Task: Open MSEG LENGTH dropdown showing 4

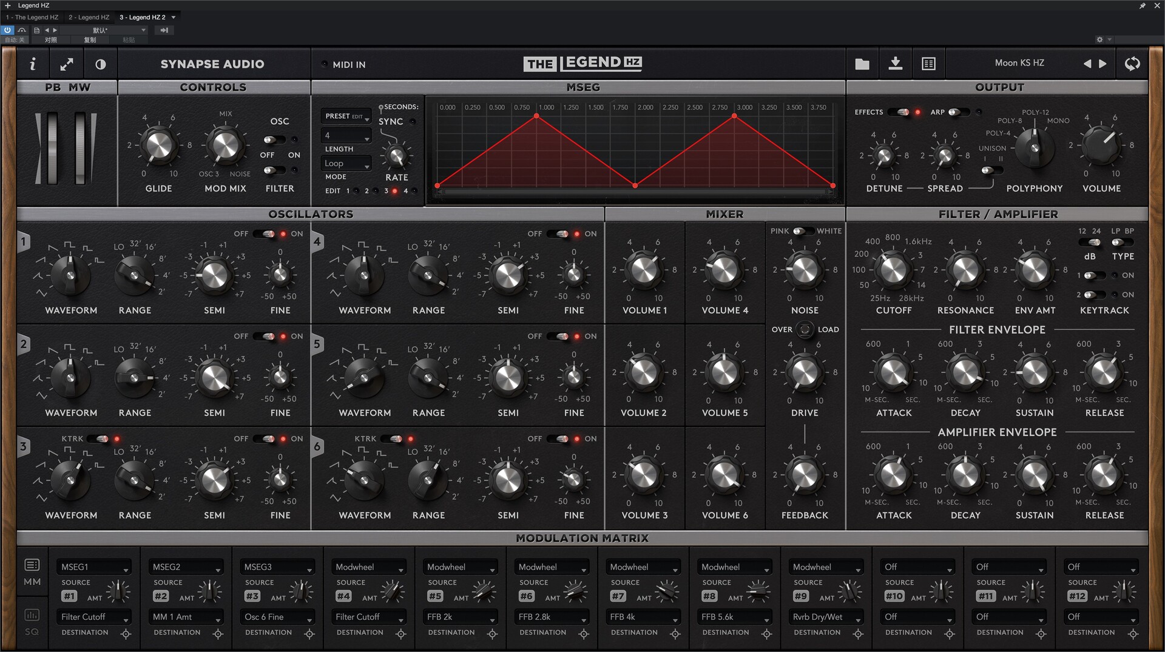Action: tap(345, 135)
